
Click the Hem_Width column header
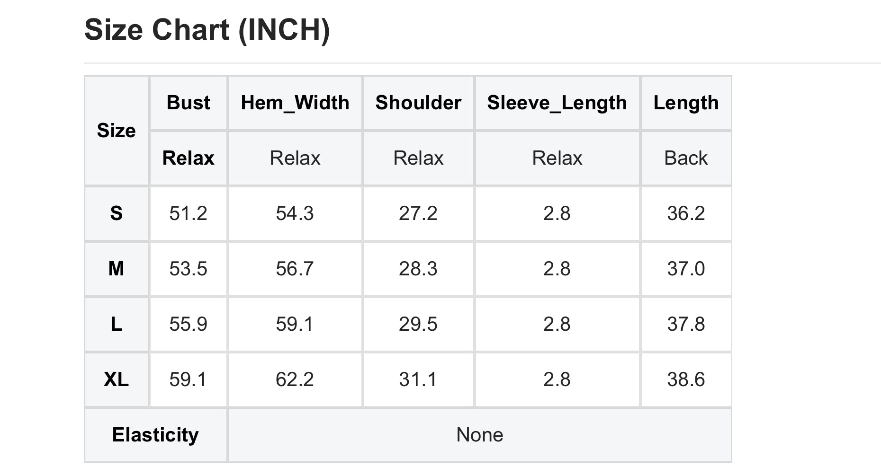[x=295, y=103]
